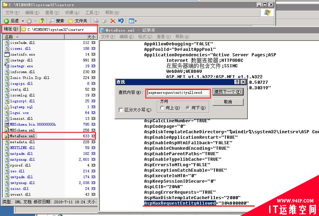Image resolution: width=319 pixels, height=216 pixels.
Task: Open Notepad's 帮助(H) menu
Action: pyautogui.click(x=182, y=36)
